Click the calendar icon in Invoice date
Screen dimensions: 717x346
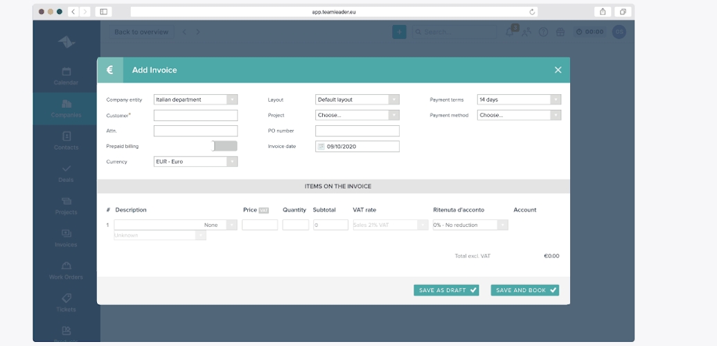pos(321,147)
